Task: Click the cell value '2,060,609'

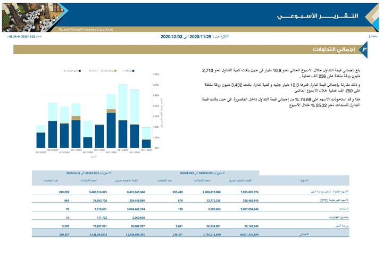Action: 138,218
